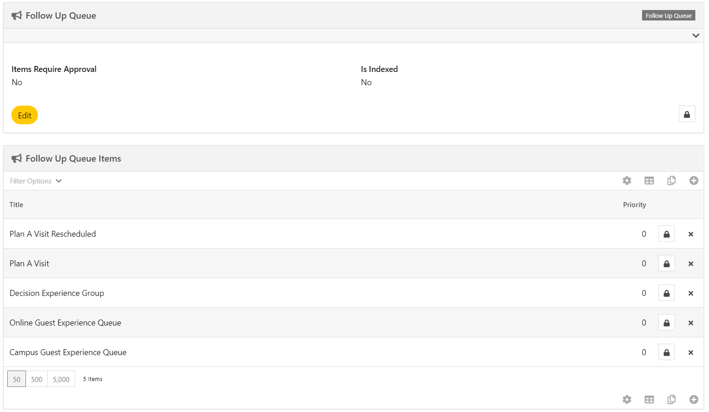This screenshot has height=412, width=709.
Task: Click the Edit button
Action: coord(25,115)
